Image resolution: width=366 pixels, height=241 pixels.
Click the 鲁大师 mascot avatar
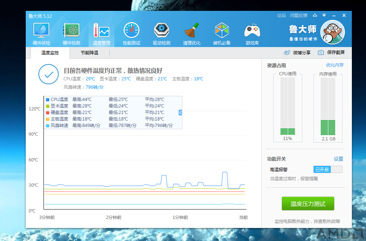point(333,33)
